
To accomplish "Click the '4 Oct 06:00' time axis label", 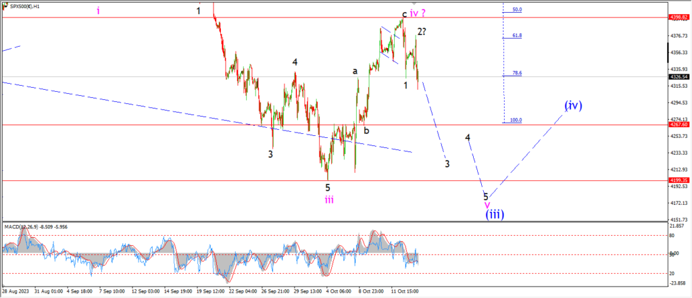I will 339,292.
